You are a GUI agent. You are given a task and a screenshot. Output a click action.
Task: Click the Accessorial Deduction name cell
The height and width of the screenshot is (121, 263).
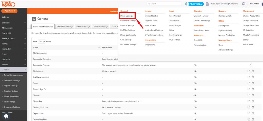tap(42, 59)
